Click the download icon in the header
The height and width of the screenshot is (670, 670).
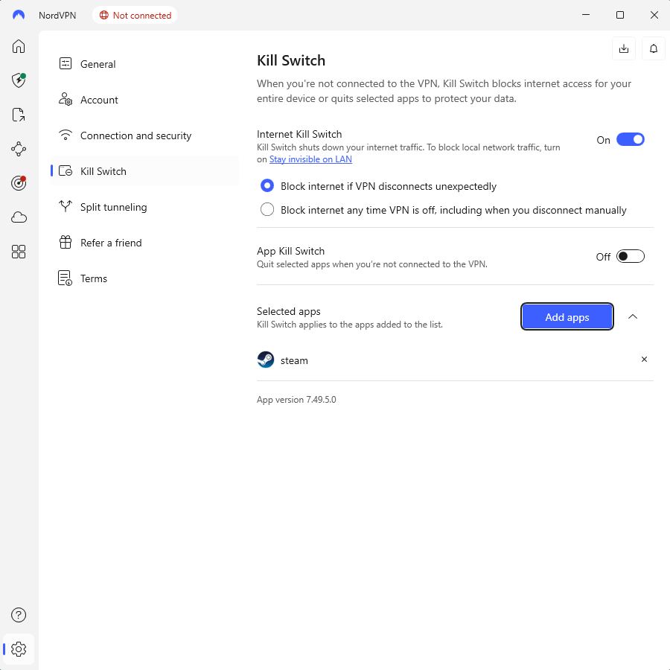[x=624, y=48]
